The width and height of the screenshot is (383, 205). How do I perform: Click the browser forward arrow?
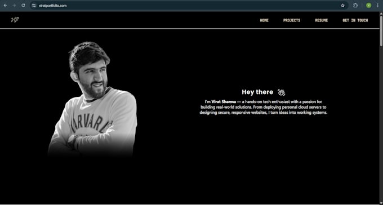pyautogui.click(x=14, y=6)
